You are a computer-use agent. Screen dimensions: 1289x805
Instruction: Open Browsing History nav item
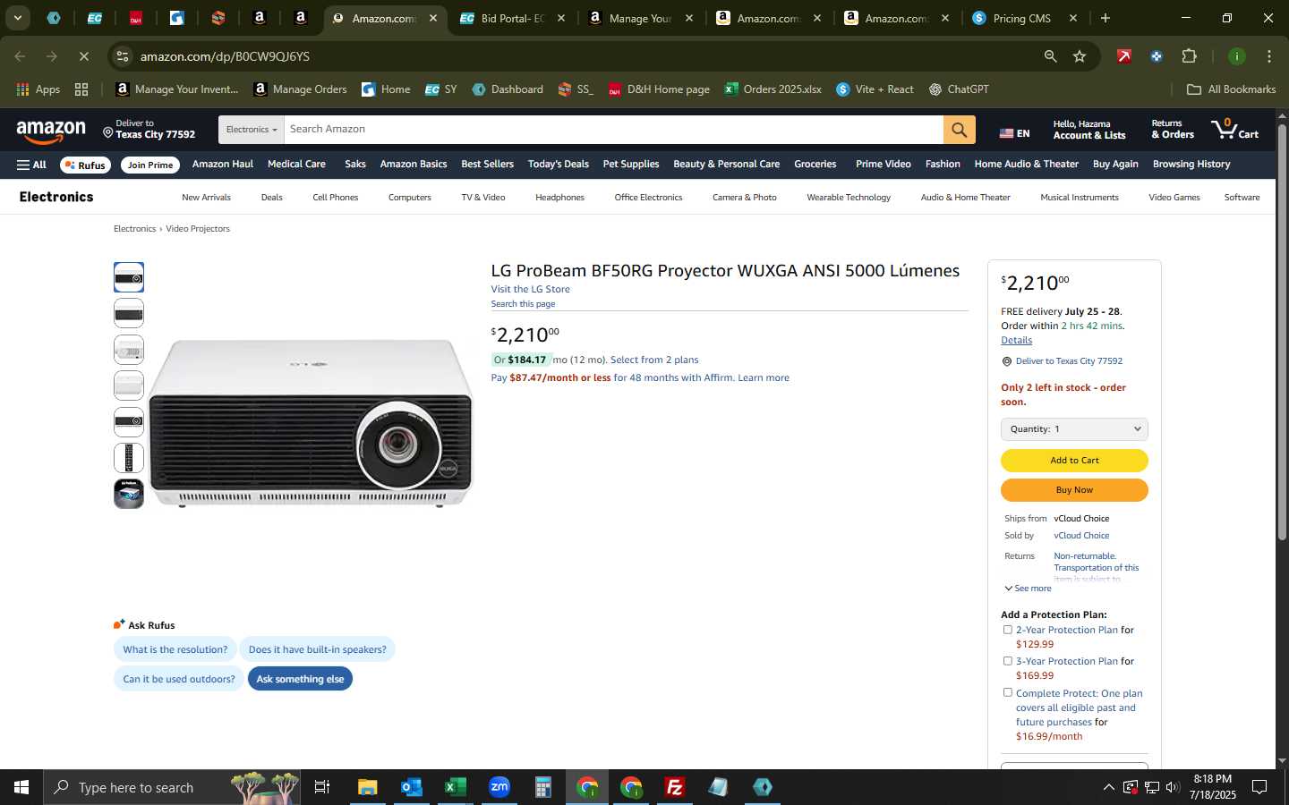tap(1191, 165)
